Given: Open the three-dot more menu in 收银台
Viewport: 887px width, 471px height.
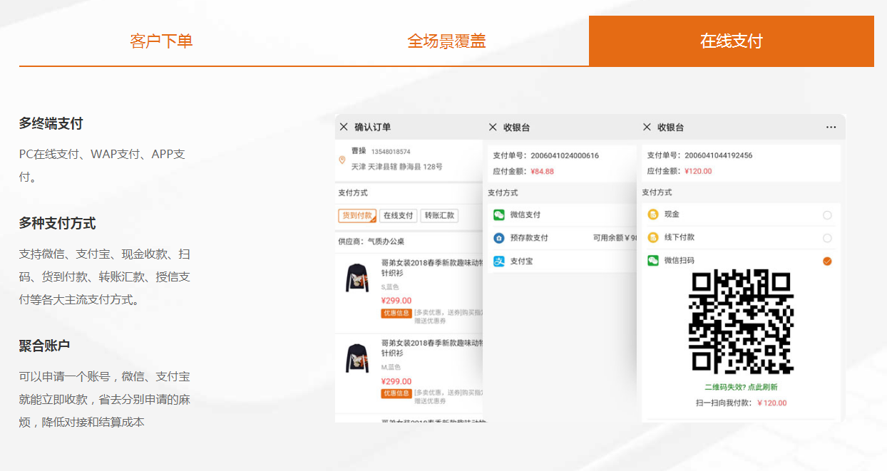Looking at the screenshot, I should click(831, 127).
